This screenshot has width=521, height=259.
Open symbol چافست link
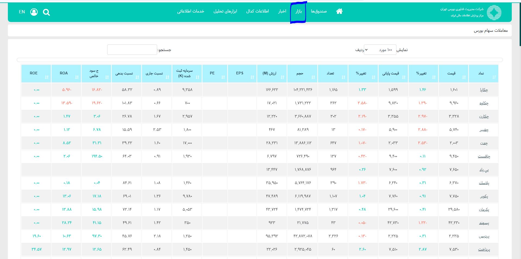(x=484, y=156)
